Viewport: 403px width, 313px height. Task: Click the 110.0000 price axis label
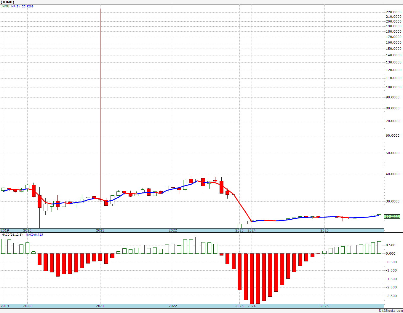click(394, 78)
